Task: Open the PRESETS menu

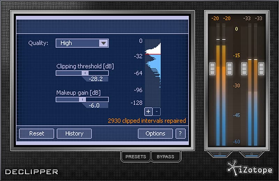Action: coord(136,157)
